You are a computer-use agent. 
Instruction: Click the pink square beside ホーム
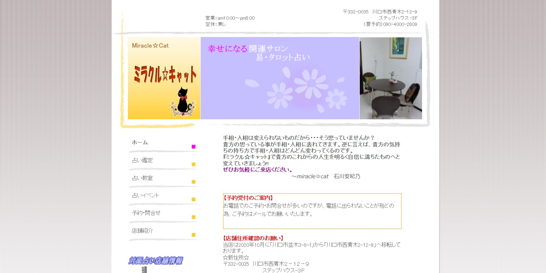[x=193, y=146]
